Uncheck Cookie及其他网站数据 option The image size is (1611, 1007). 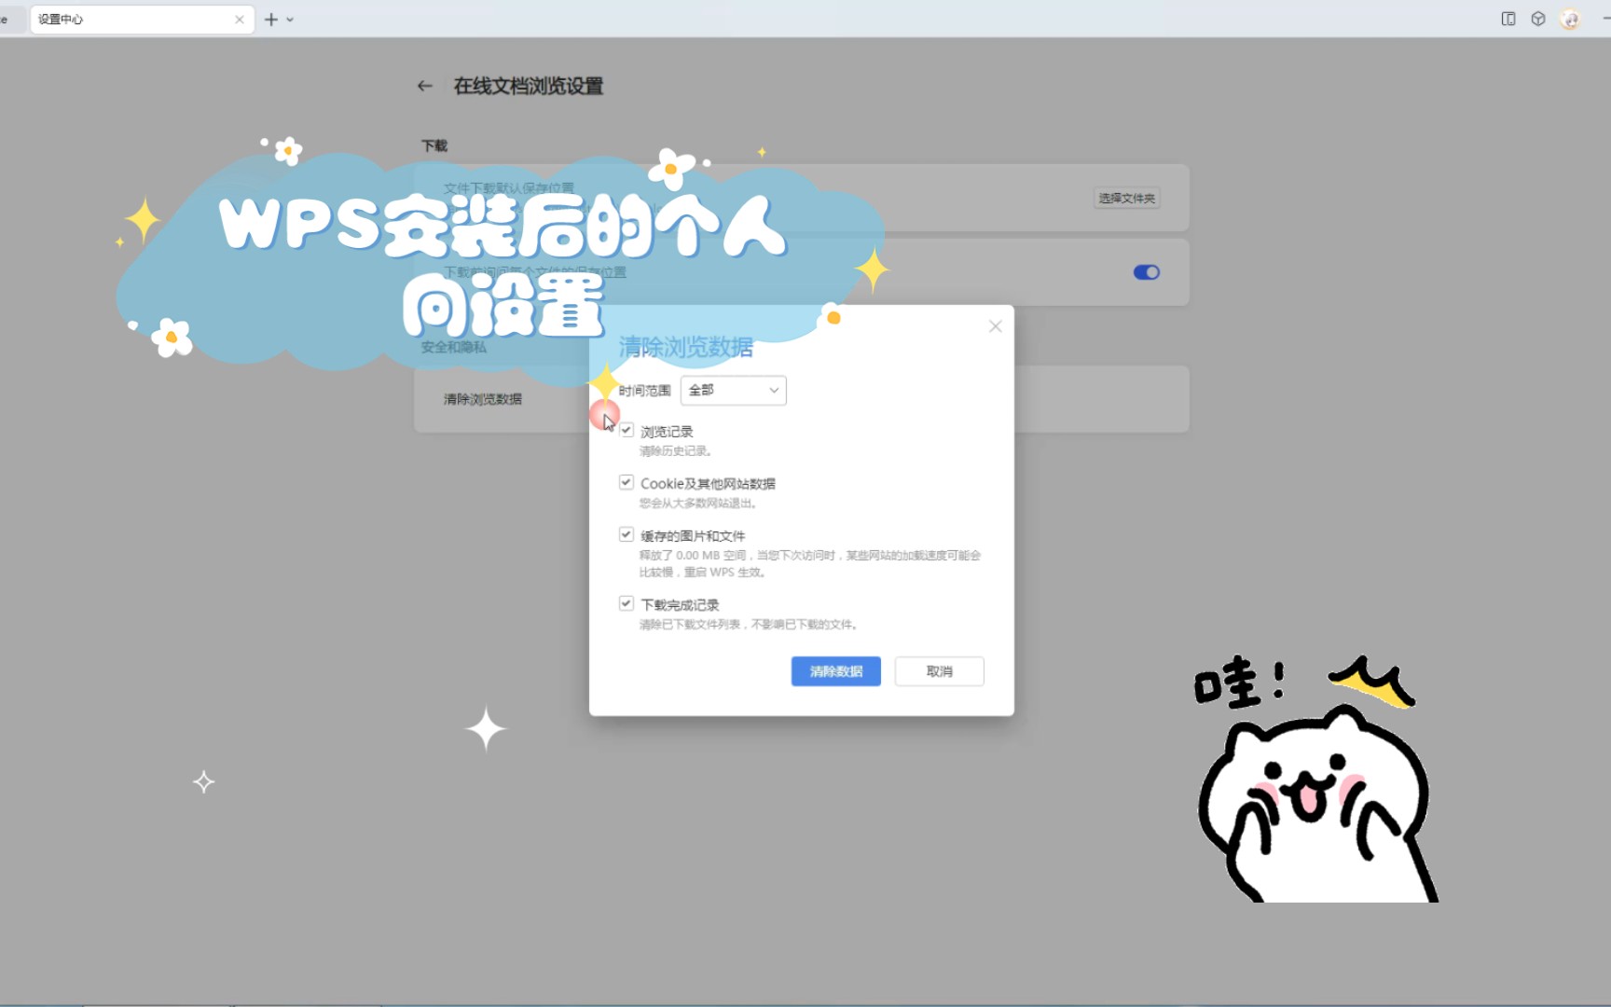626,481
